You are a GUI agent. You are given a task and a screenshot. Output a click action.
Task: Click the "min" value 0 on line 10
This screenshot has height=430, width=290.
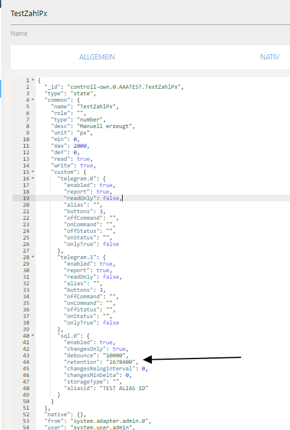tap(75, 139)
